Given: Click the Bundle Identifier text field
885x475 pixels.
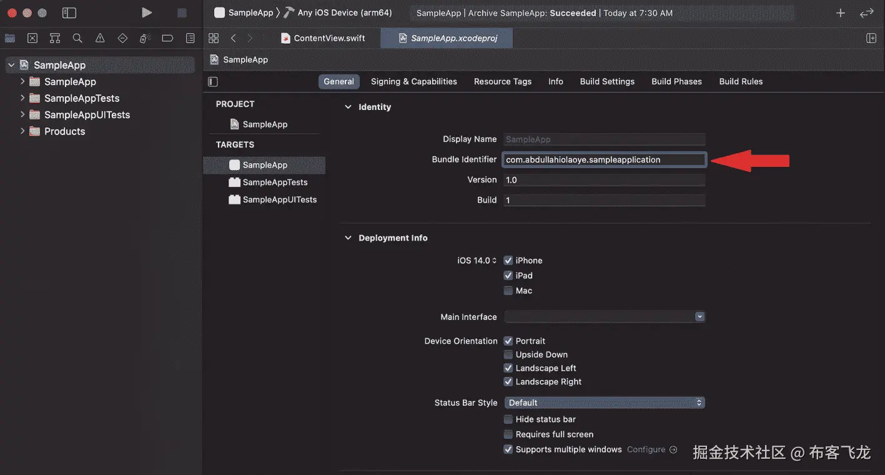Looking at the screenshot, I should tap(603, 160).
